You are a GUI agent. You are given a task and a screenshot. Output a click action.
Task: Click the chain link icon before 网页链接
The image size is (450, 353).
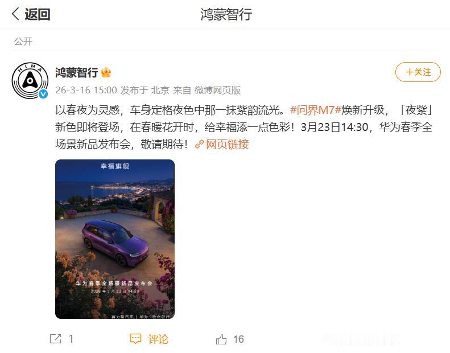pos(199,145)
